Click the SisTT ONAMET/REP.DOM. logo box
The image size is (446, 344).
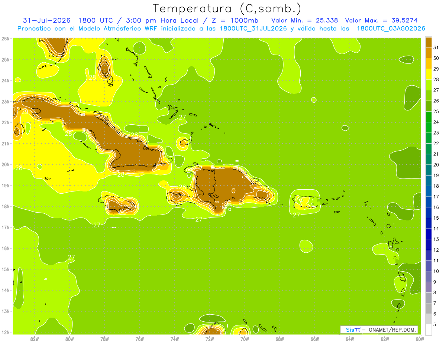(x=379, y=330)
